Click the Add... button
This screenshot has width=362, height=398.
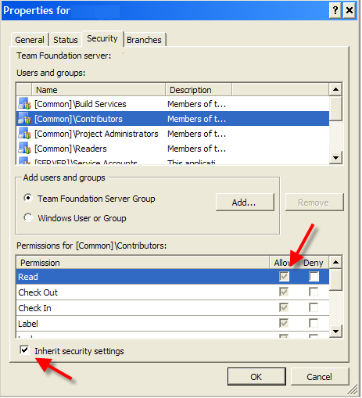coord(245,203)
